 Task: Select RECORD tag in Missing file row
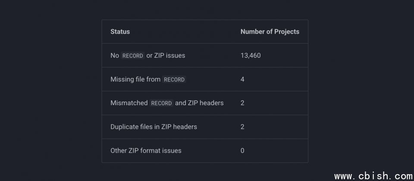coord(174,80)
